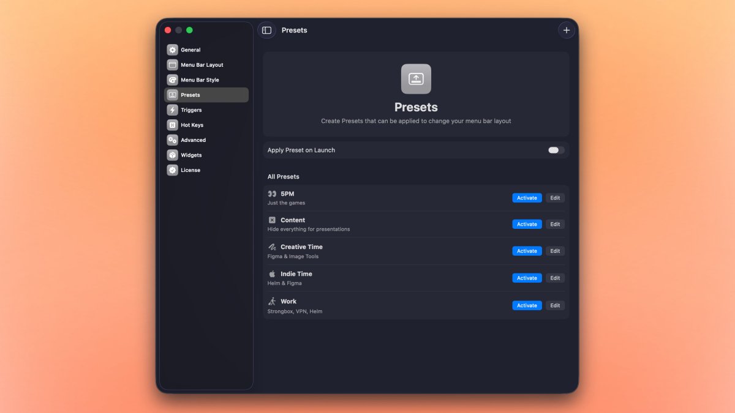The height and width of the screenshot is (413, 735).
Task: Edit the Content preset
Action: point(555,224)
